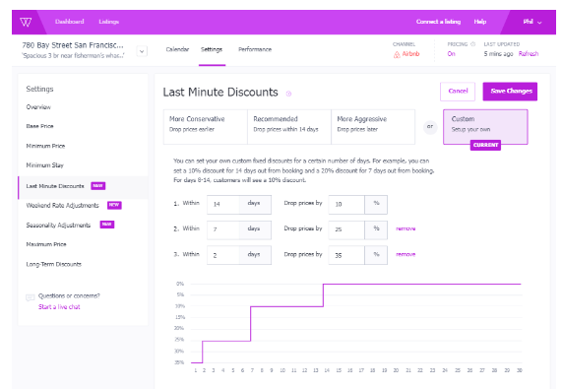
Task: Click the chat bubble icon near Questions
Action: coord(31,297)
